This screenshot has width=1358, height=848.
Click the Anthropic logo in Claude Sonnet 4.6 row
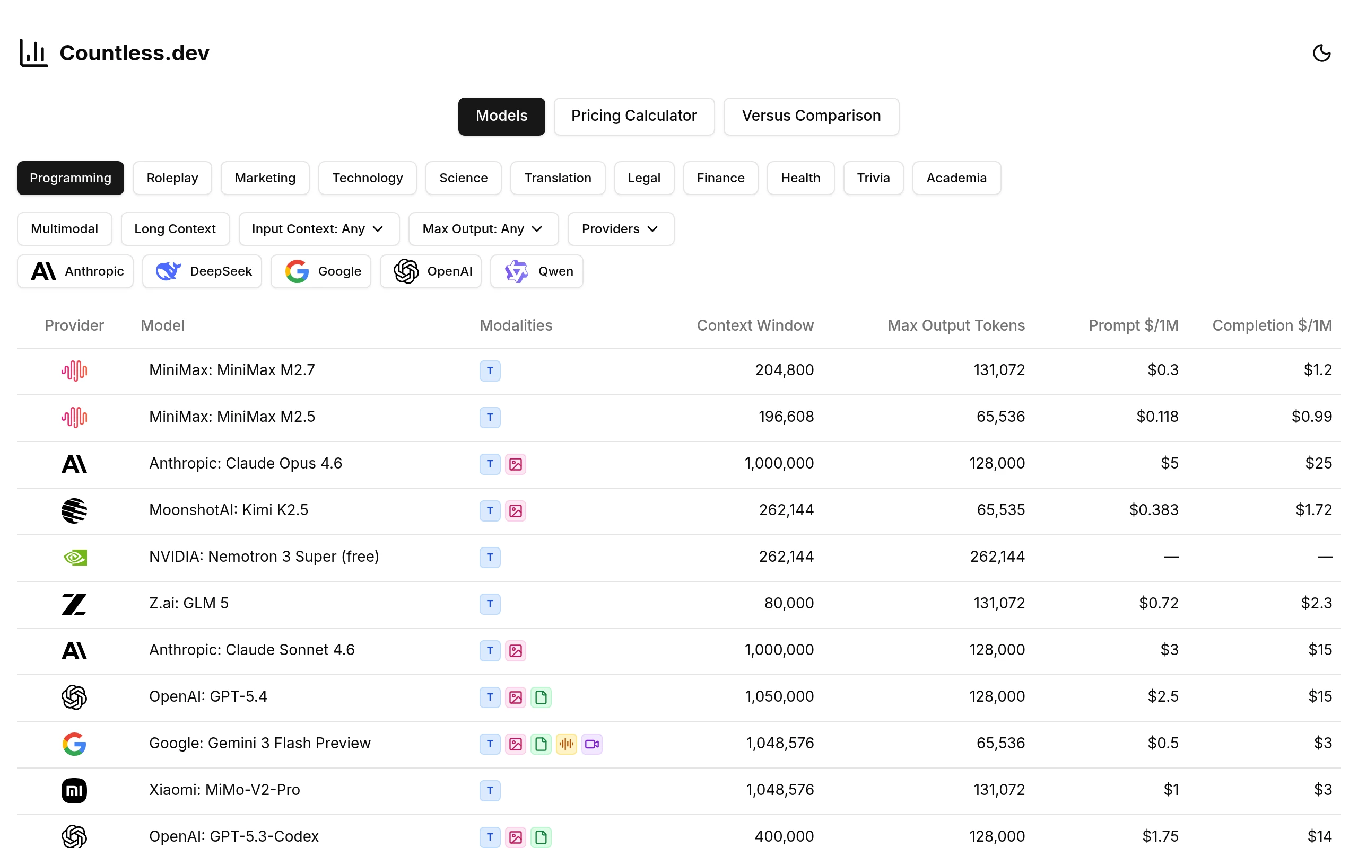74,650
